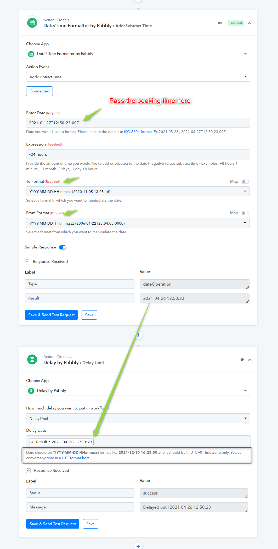This screenshot has height=549, width=278.
Task: Collapse the Delay by Pabbly action panel
Action: click(x=250, y=360)
